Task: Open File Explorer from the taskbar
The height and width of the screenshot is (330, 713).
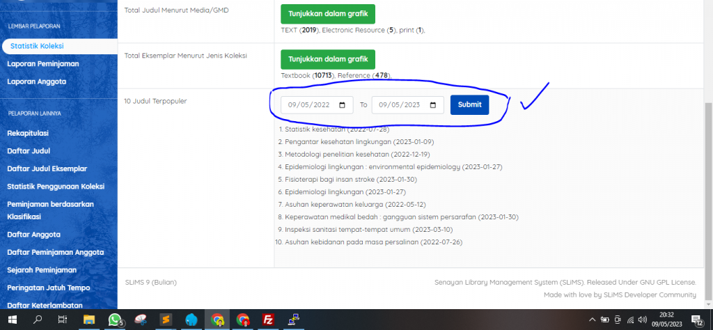Action: [89, 320]
